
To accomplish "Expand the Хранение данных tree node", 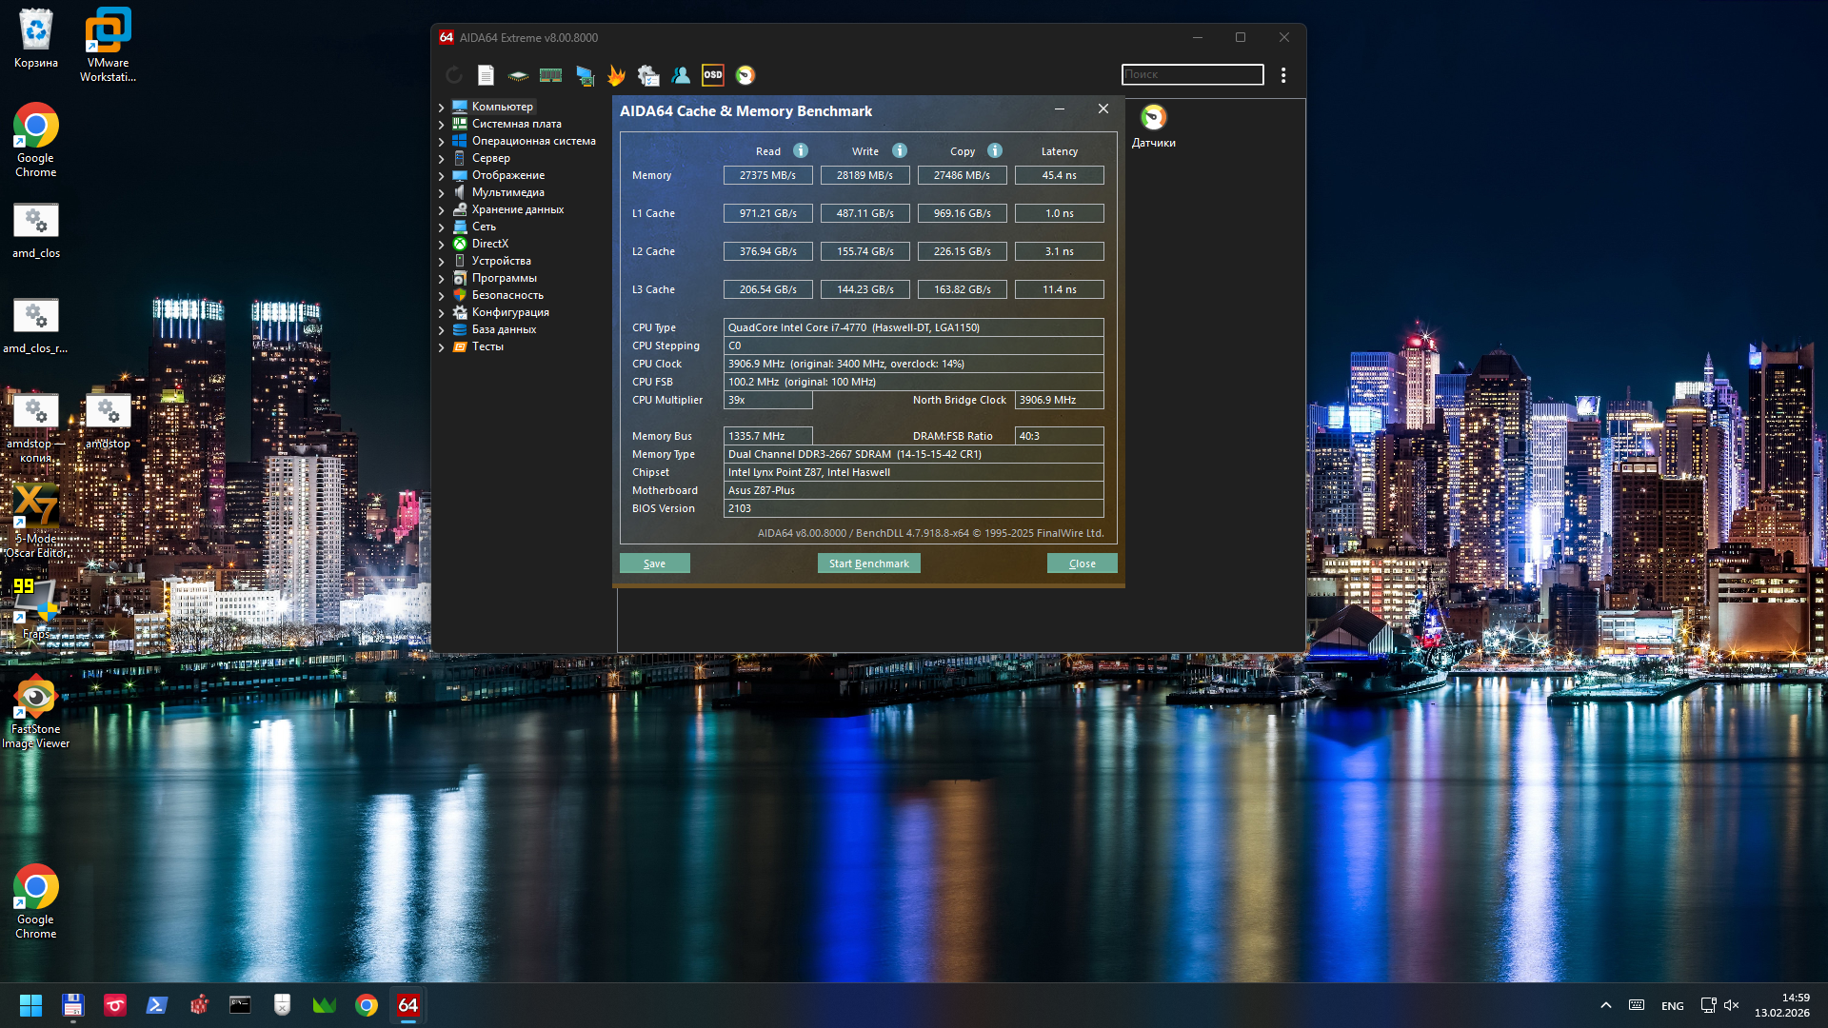I will click(x=442, y=210).
